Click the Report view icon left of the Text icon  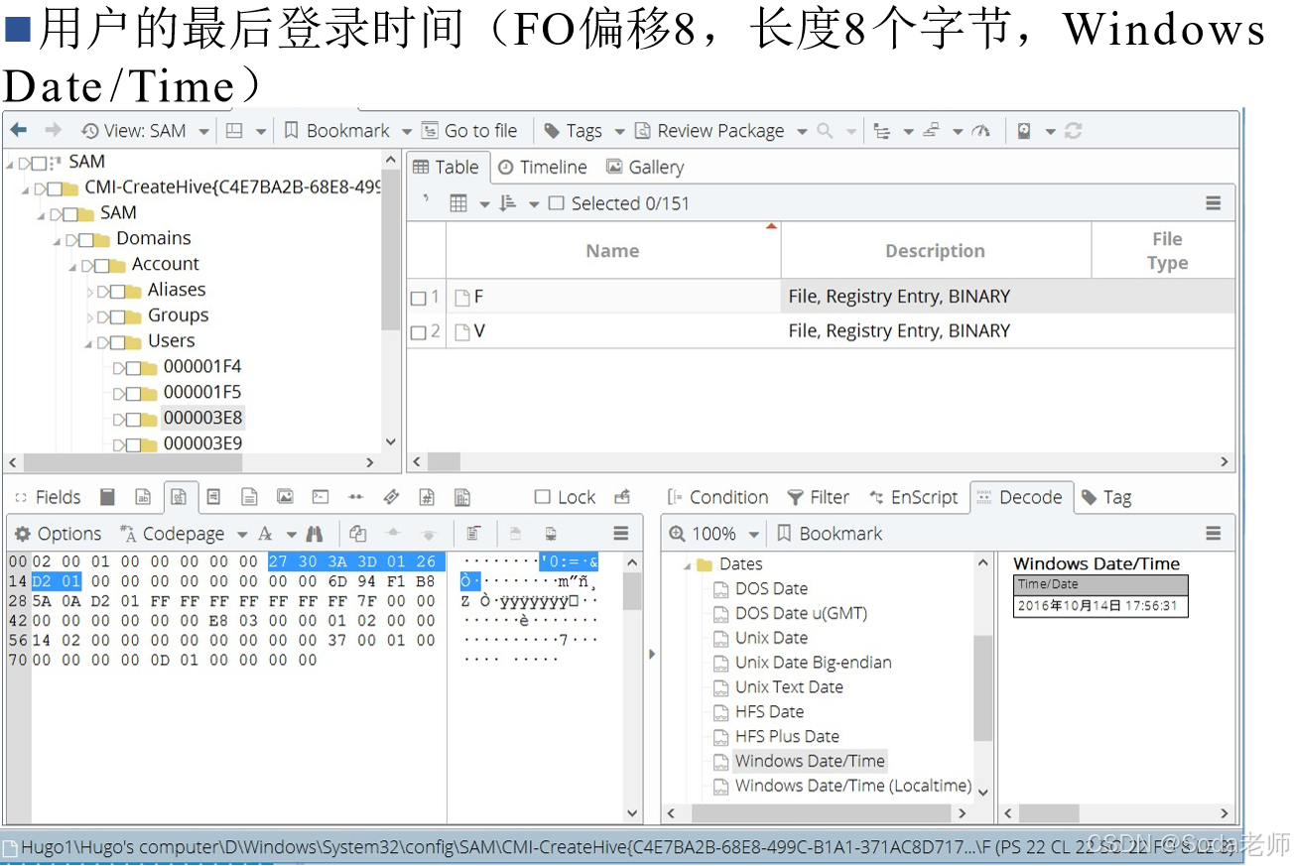(107, 497)
